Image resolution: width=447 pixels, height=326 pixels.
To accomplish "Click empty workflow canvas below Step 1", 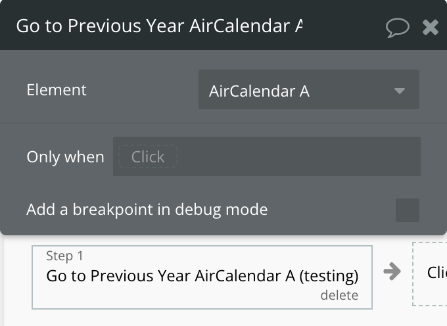I will tap(200, 317).
